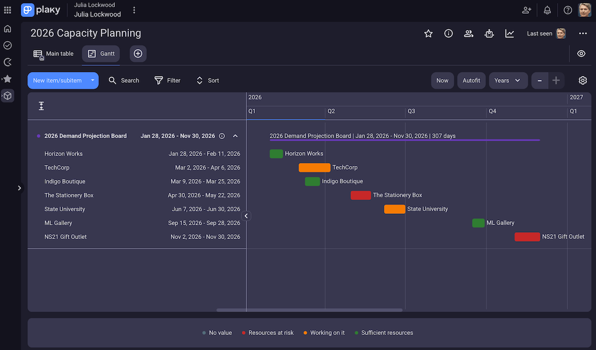Click the board info circle icon
Screen dimensions: 596x350
pos(448,33)
